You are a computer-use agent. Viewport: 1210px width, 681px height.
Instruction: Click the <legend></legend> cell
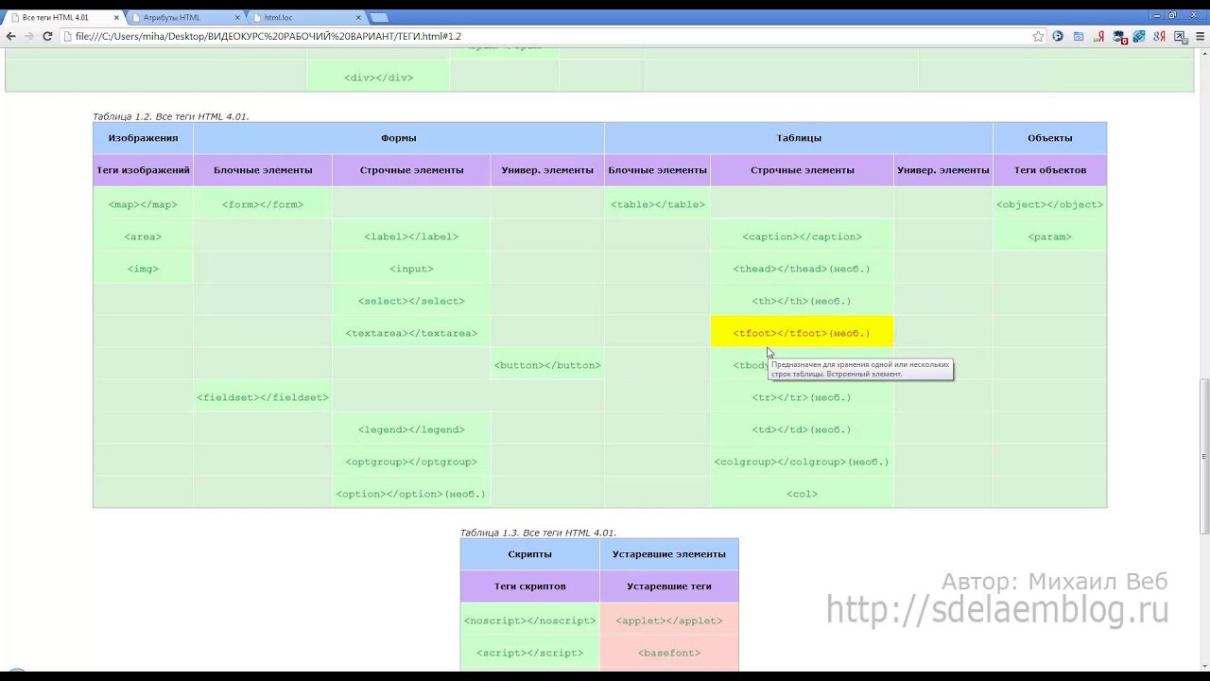(x=411, y=429)
